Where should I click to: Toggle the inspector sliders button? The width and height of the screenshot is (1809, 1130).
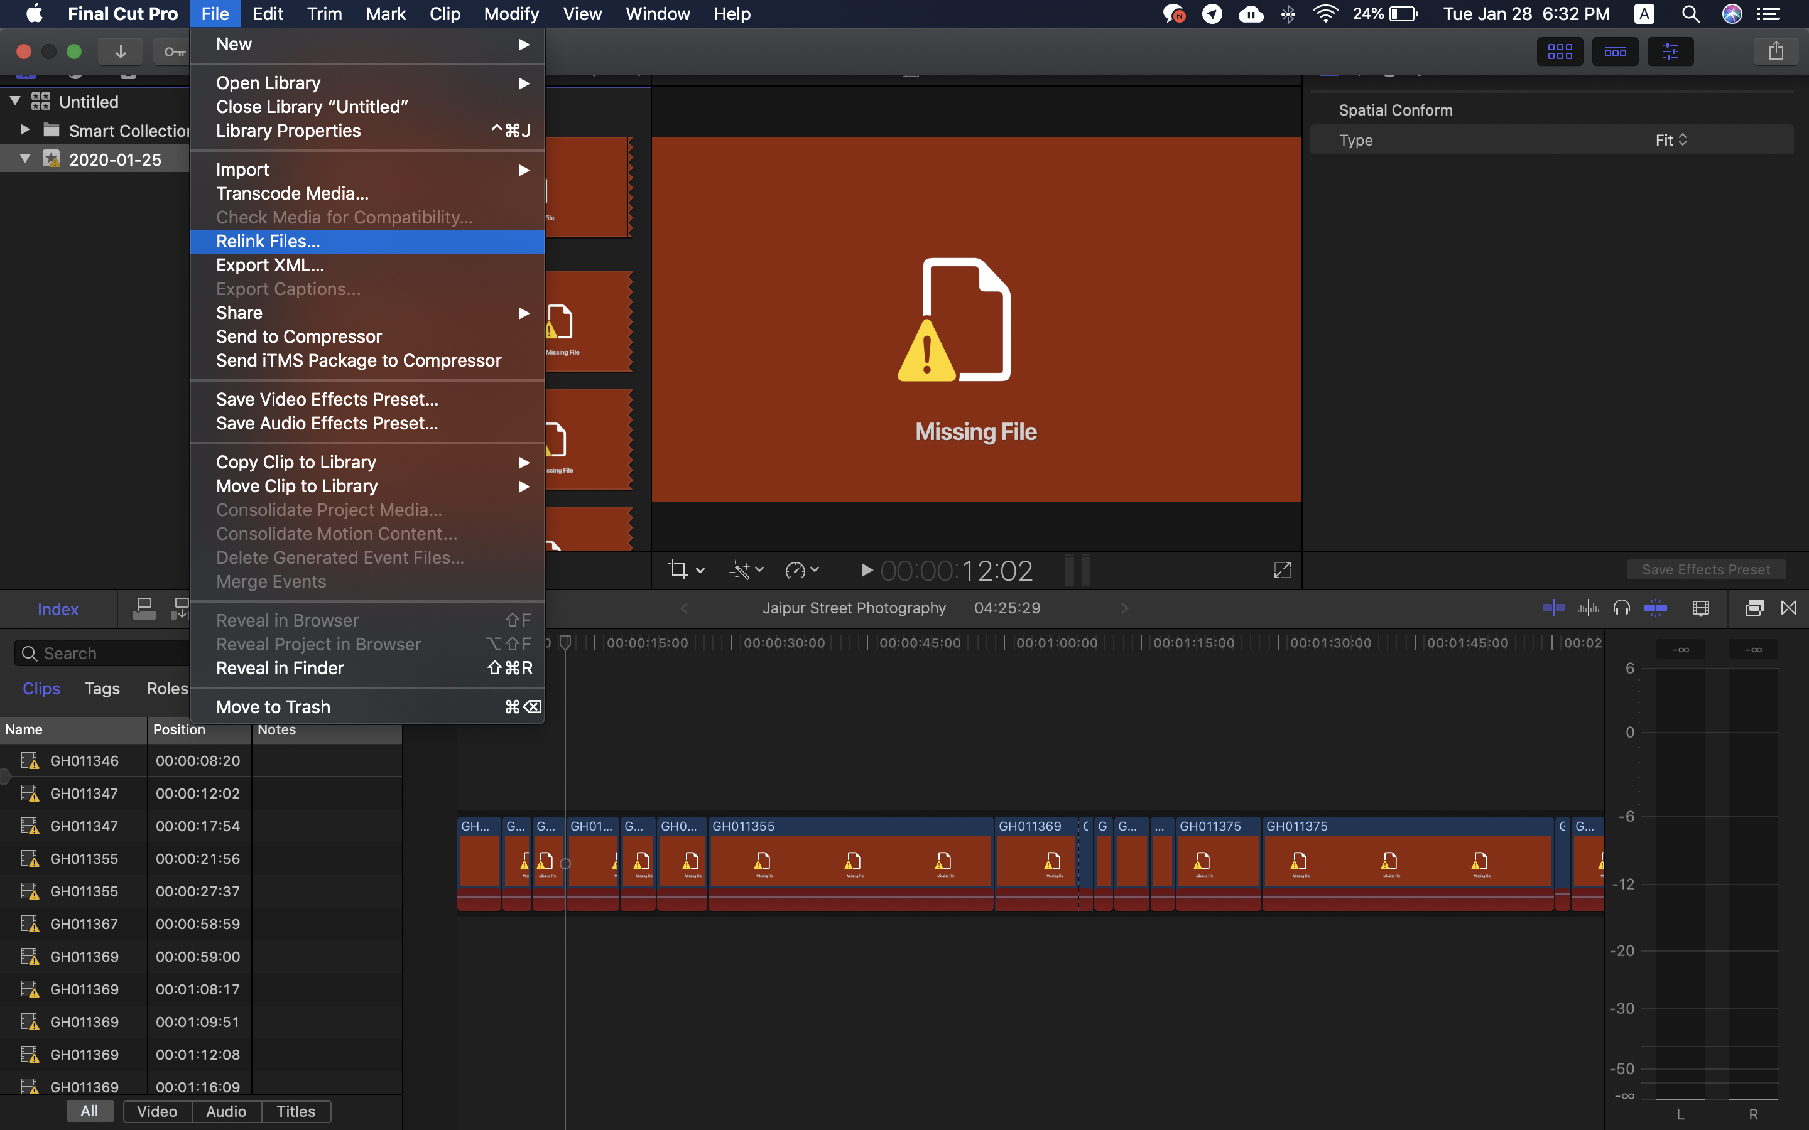click(1670, 51)
